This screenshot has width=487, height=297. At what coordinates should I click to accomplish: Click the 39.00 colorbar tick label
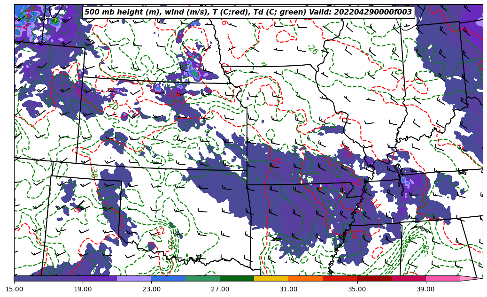[425, 289]
